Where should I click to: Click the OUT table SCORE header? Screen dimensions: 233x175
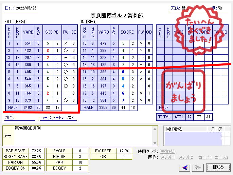52,32
